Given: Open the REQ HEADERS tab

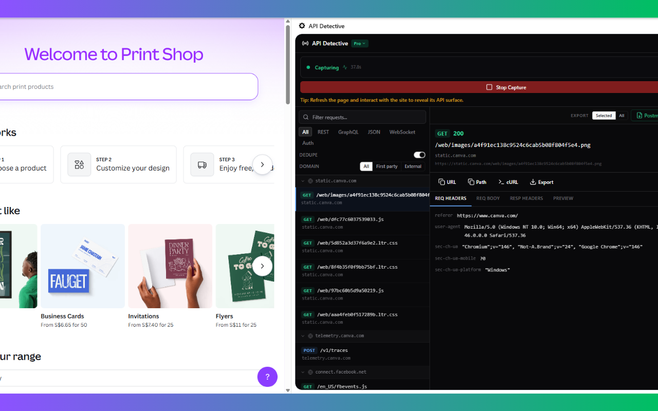Looking at the screenshot, I should click(451, 198).
